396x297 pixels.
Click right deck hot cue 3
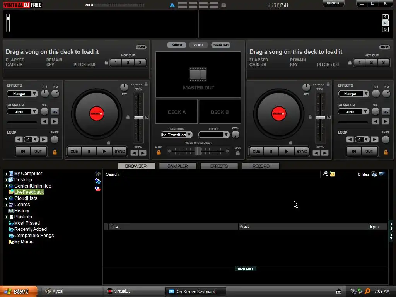pyautogui.click(x=383, y=62)
